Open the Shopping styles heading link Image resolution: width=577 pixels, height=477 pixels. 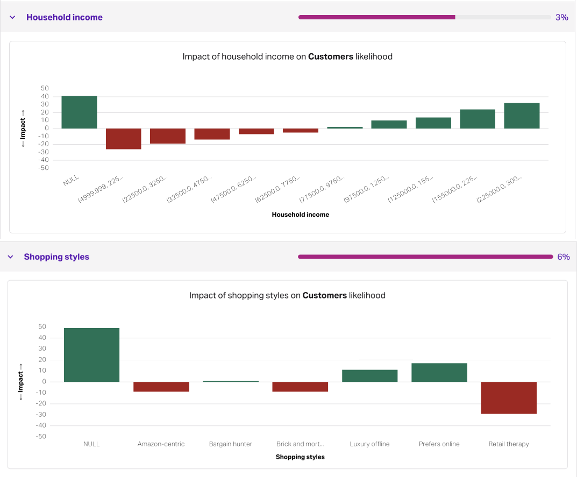click(56, 257)
